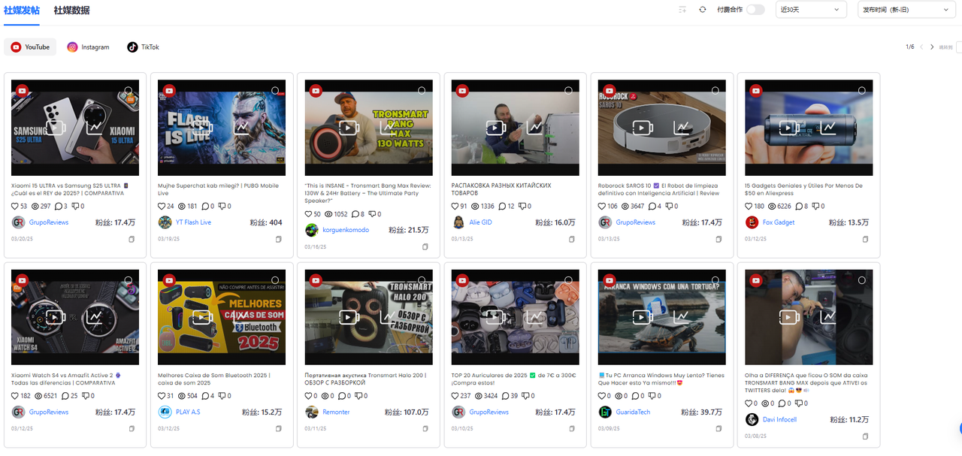Select the Roborock SAROS 10 card circle
The image size is (962, 456).
click(715, 90)
